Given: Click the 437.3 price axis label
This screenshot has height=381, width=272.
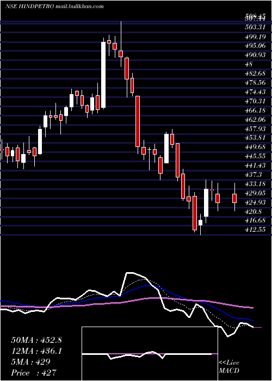Looking at the screenshot, I should [x=253, y=175].
